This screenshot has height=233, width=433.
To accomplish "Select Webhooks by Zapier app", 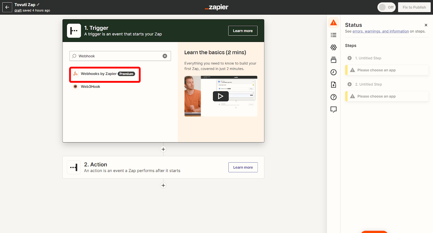I will pyautogui.click(x=105, y=74).
